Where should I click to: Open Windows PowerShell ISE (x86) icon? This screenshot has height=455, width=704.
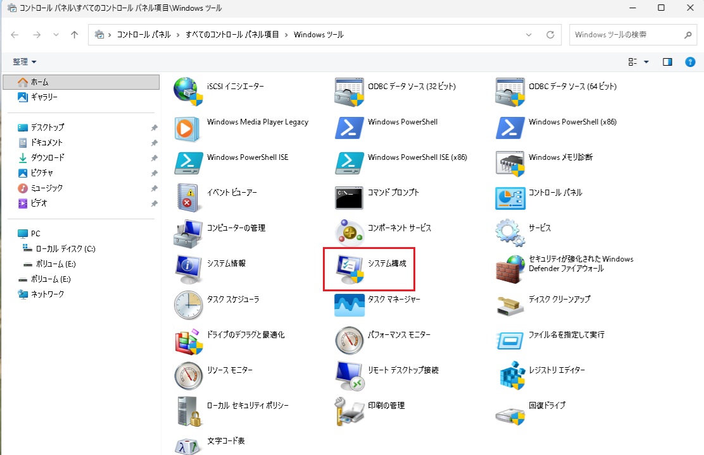(349, 163)
